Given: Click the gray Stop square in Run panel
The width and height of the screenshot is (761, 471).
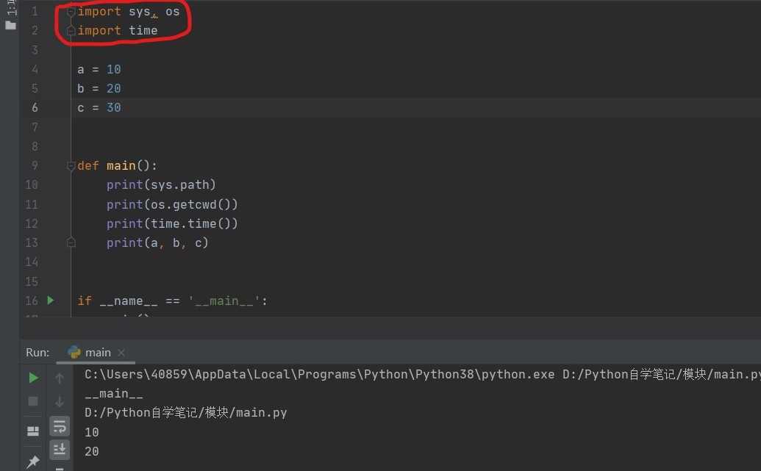Looking at the screenshot, I should pos(33,401).
